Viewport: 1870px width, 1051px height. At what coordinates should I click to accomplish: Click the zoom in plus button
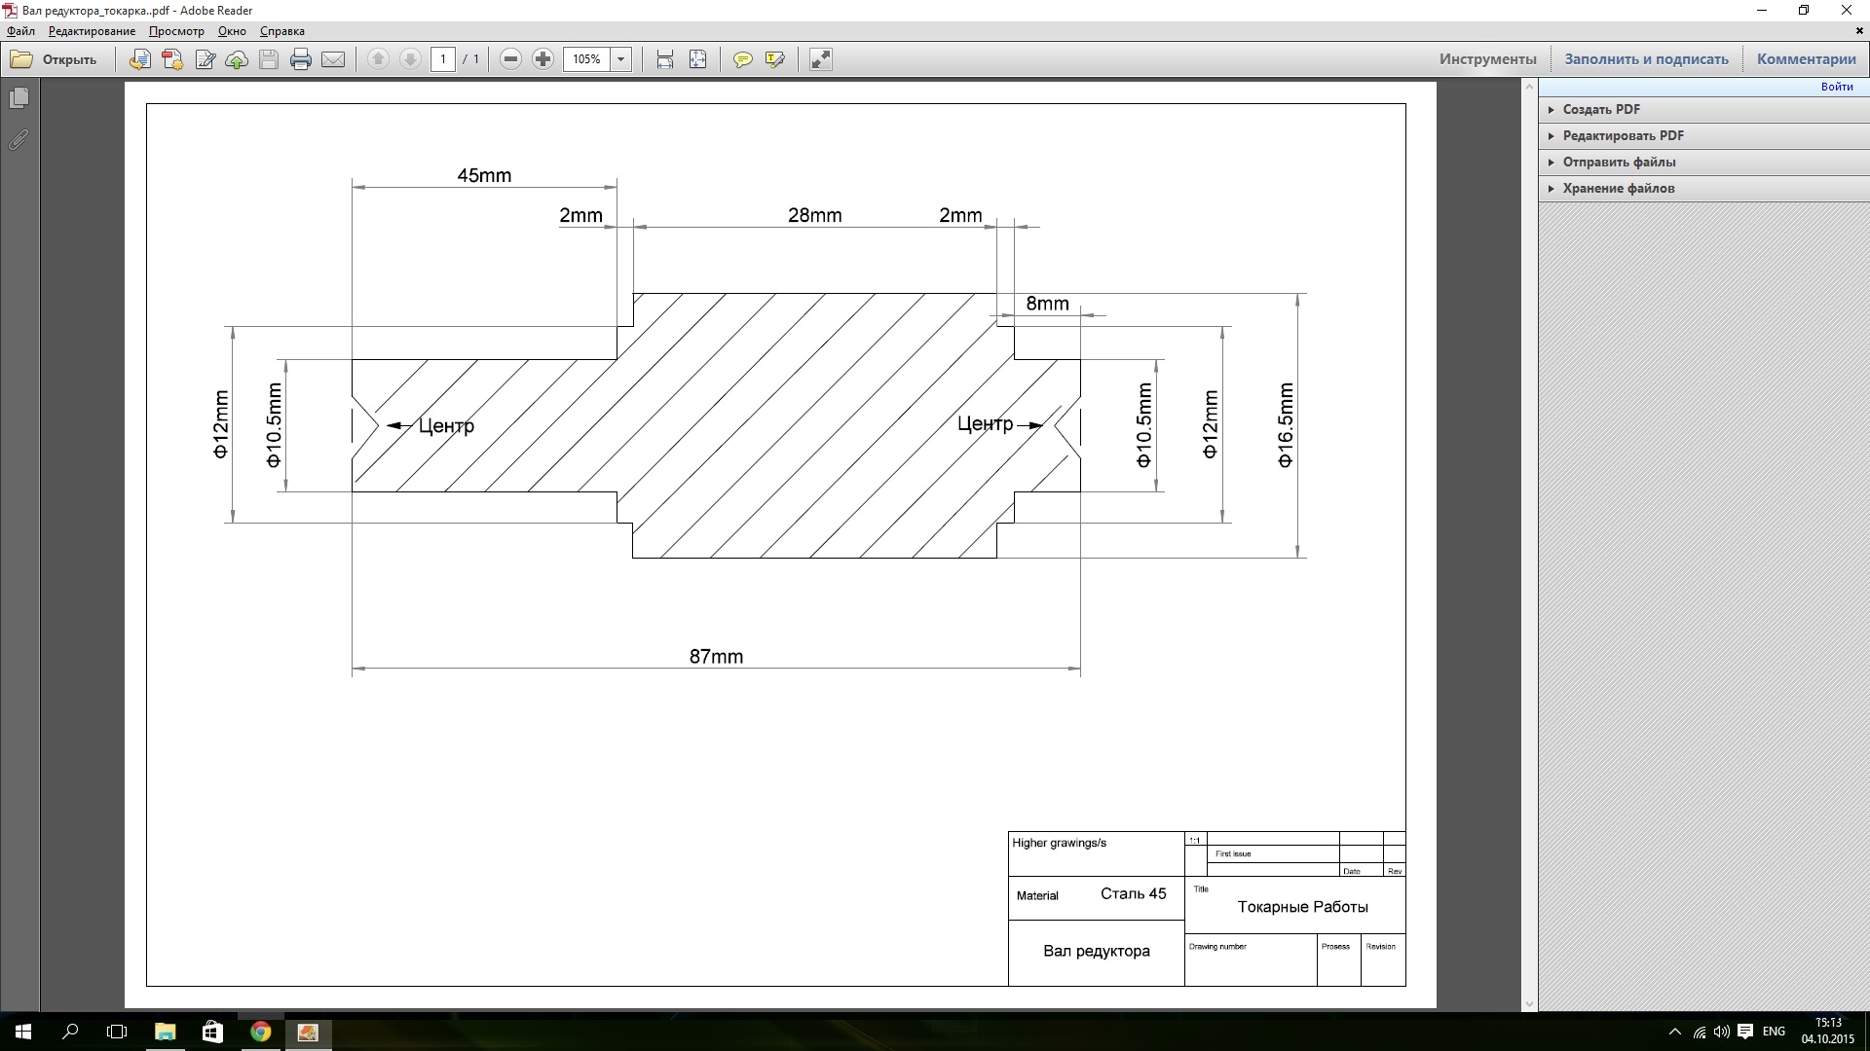point(542,59)
